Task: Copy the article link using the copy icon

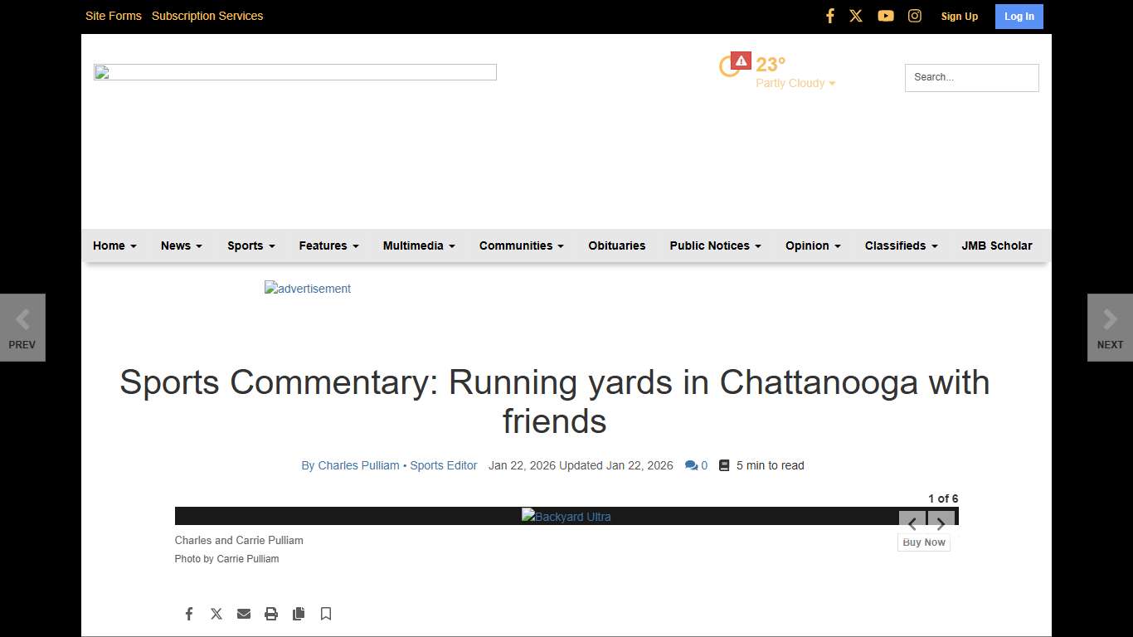Action: point(299,614)
